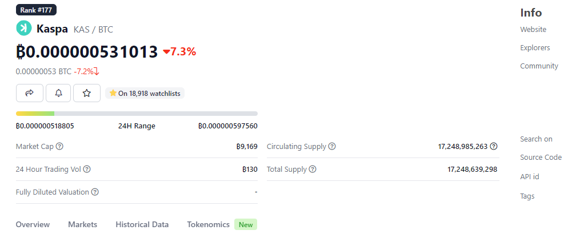Open 24 Hour Trading Vol help icon

pyautogui.click(x=87, y=169)
